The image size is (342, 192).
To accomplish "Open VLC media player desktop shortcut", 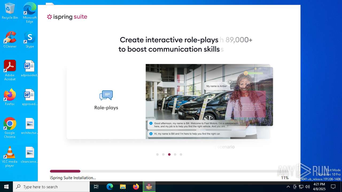I will [x=10, y=157].
